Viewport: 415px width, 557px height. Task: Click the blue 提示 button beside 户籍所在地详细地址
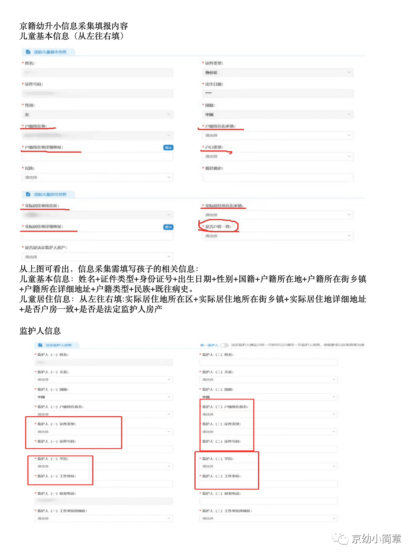168,147
